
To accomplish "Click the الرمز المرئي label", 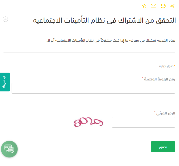I will pyautogui.click(x=166, y=113).
